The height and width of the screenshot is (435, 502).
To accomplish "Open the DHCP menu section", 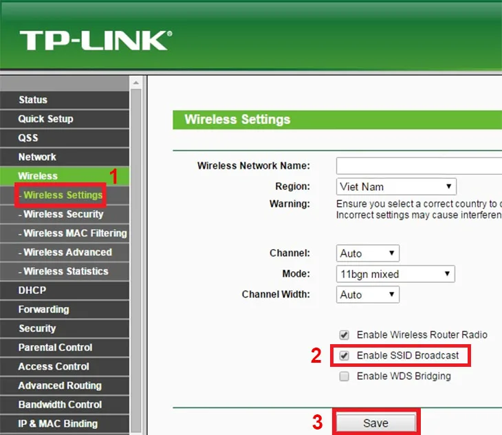I will click(x=65, y=290).
